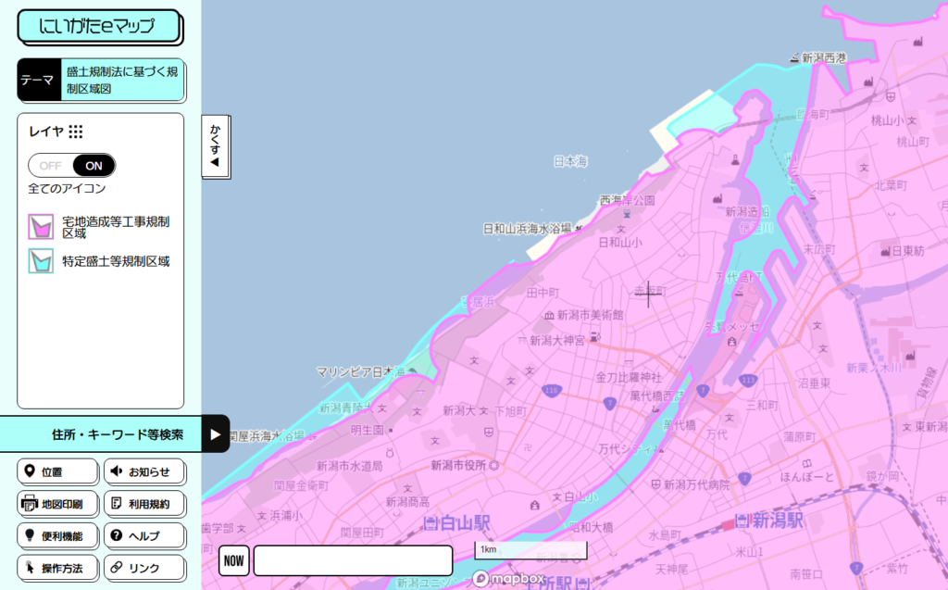This screenshot has height=590, width=948.
Task: Expand 住所・キーワード等検索 arrow
Action: (x=215, y=433)
